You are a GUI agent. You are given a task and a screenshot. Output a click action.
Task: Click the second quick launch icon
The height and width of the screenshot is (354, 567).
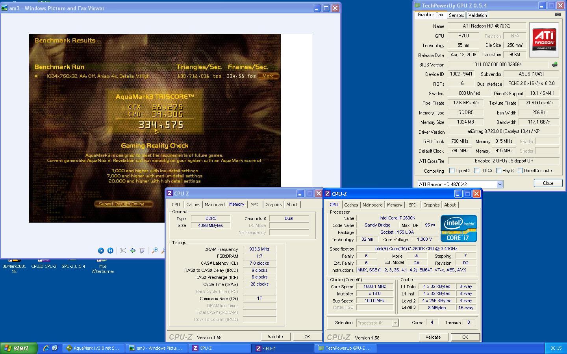pos(55,348)
